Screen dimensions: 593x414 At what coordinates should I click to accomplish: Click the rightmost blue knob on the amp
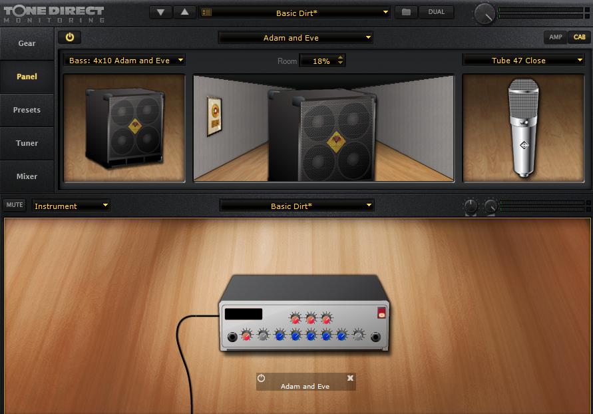coord(341,335)
